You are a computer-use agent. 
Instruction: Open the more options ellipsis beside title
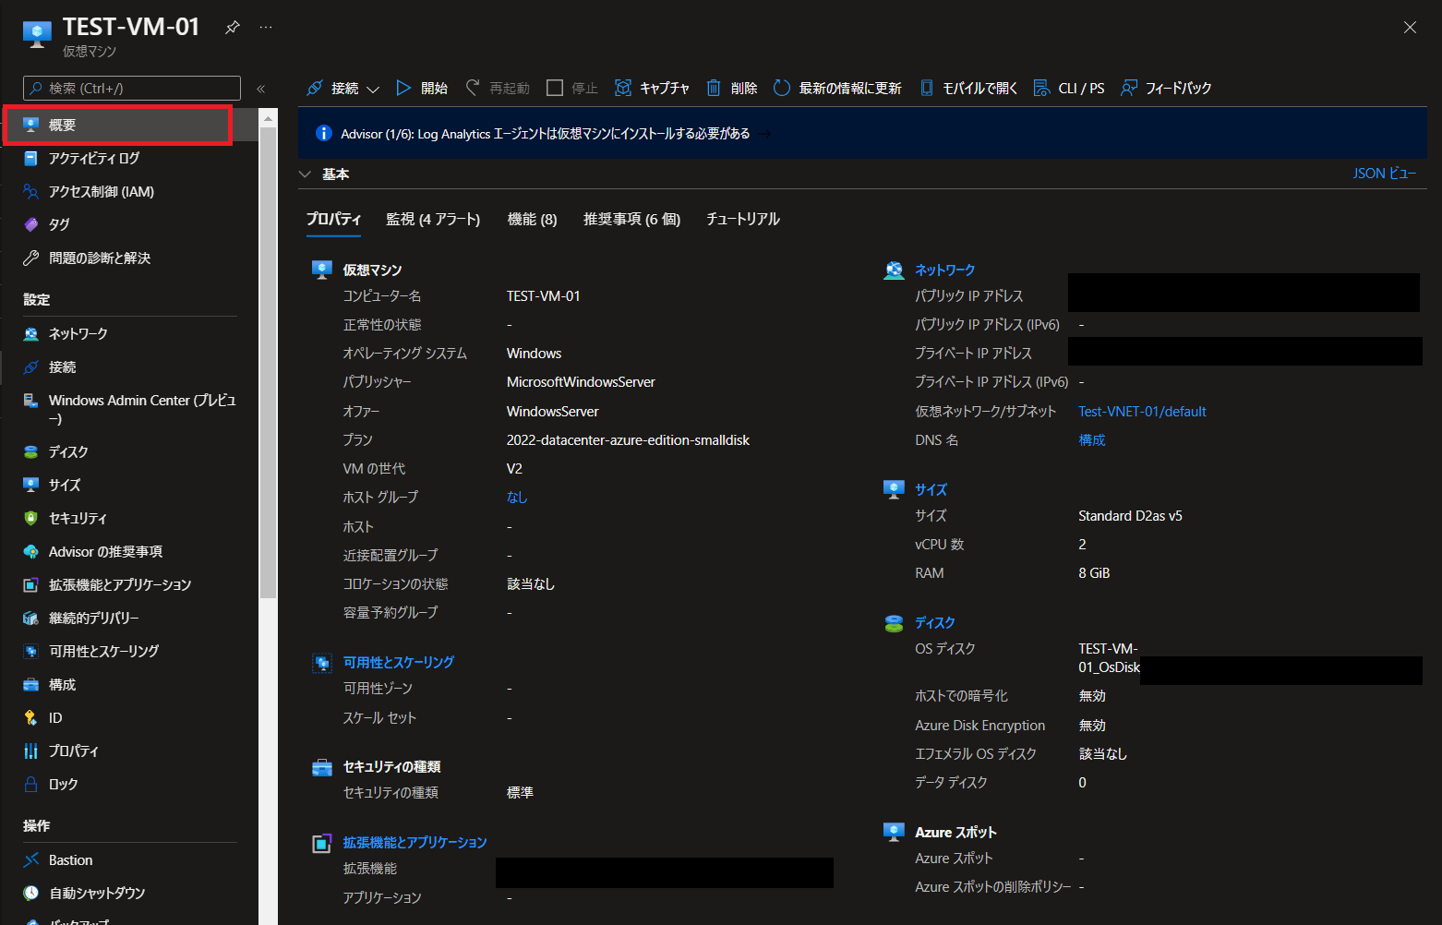point(266,28)
